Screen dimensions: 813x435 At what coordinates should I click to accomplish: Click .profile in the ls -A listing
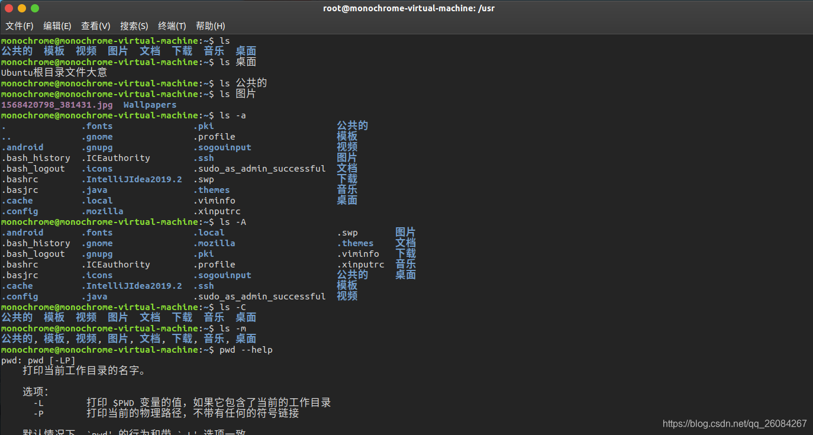214,265
